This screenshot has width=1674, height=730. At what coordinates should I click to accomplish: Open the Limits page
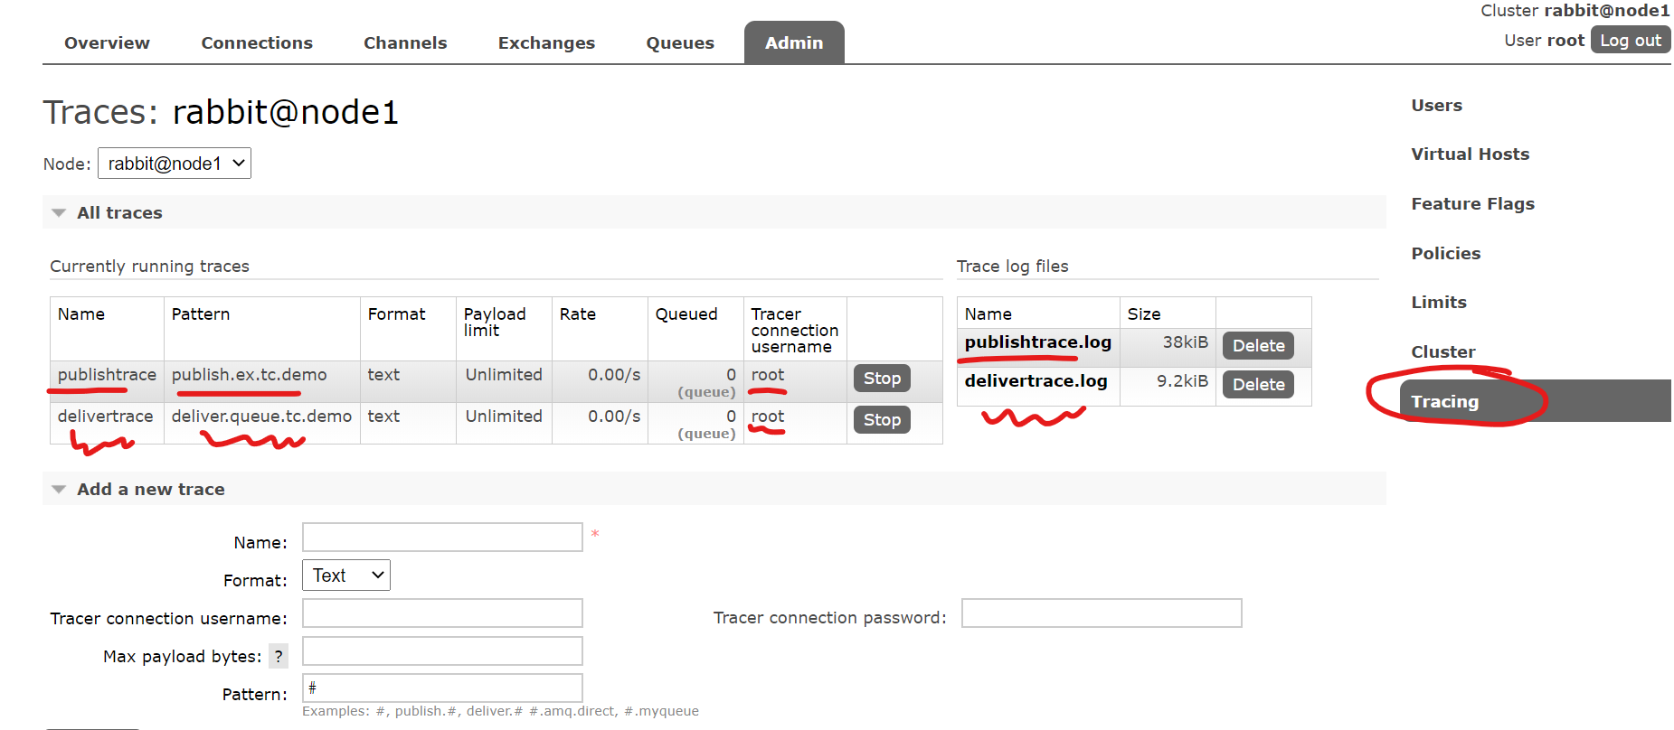tap(1439, 303)
